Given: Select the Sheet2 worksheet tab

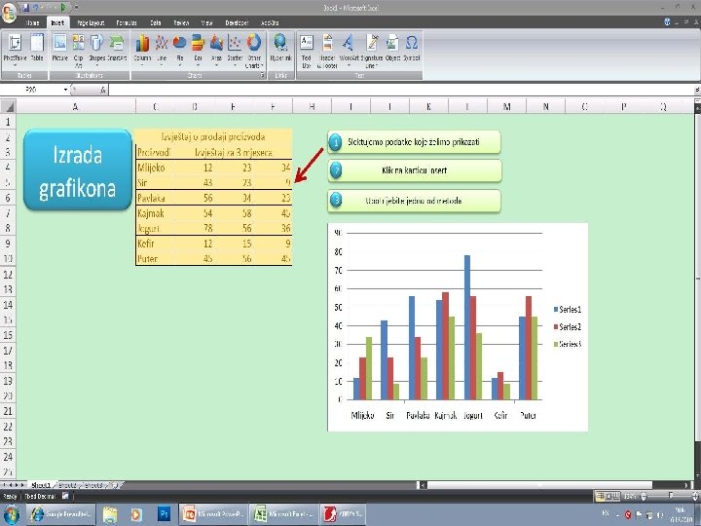Looking at the screenshot, I should point(67,485).
